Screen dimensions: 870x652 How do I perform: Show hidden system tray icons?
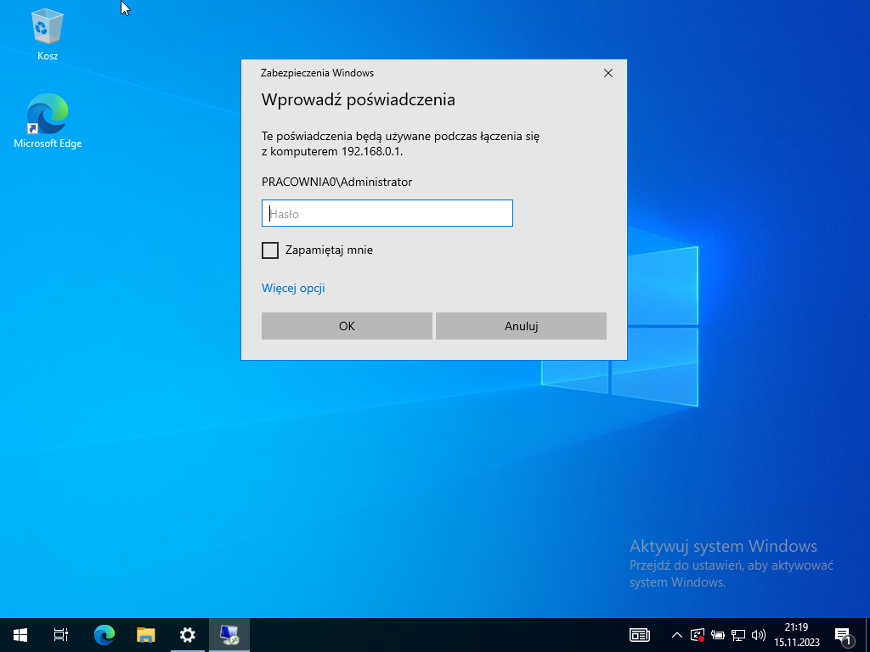pyautogui.click(x=677, y=635)
